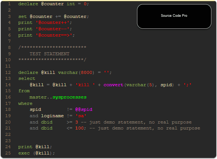The width and height of the screenshot is (217, 159).
Task: Click the select keyword on line 13
Action: point(27,78)
